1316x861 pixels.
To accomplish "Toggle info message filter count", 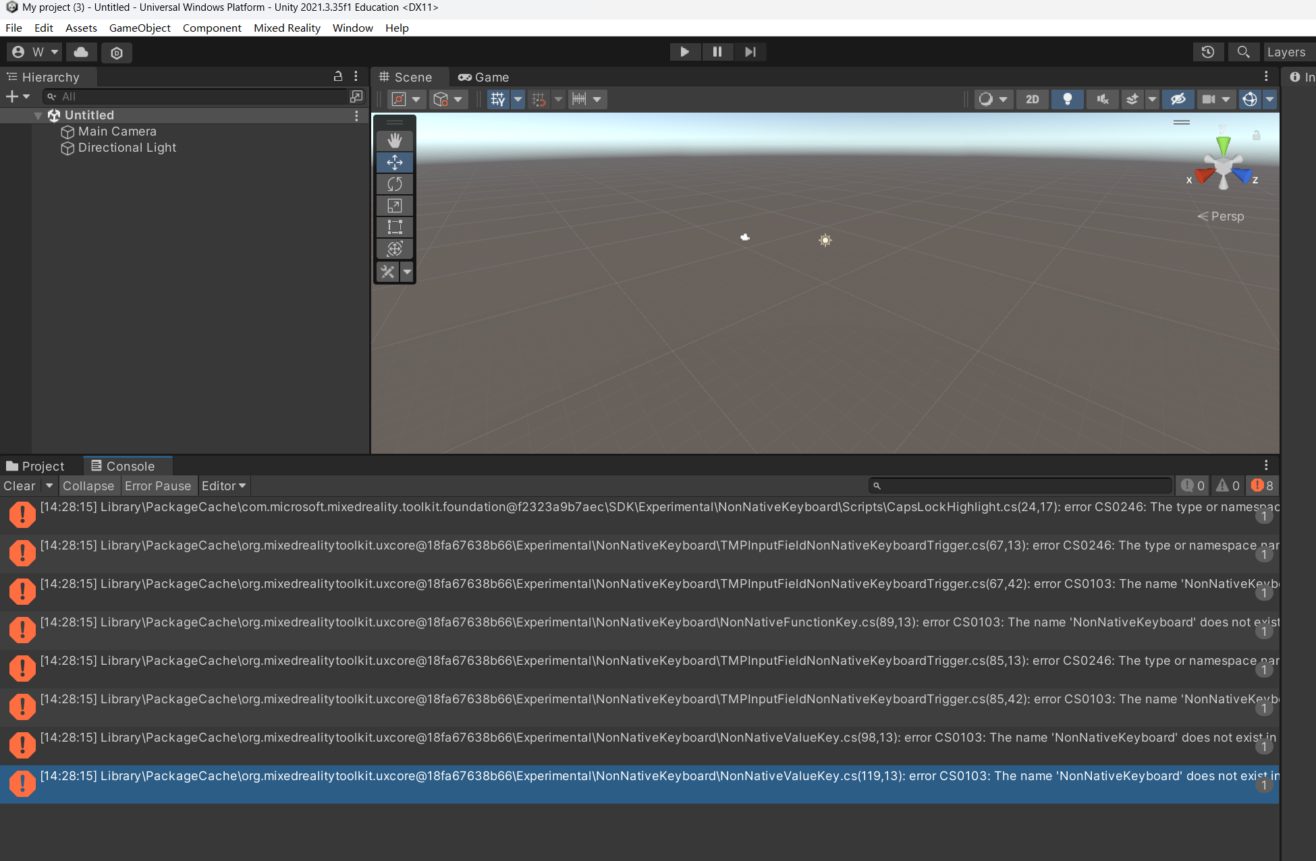I will [1192, 485].
